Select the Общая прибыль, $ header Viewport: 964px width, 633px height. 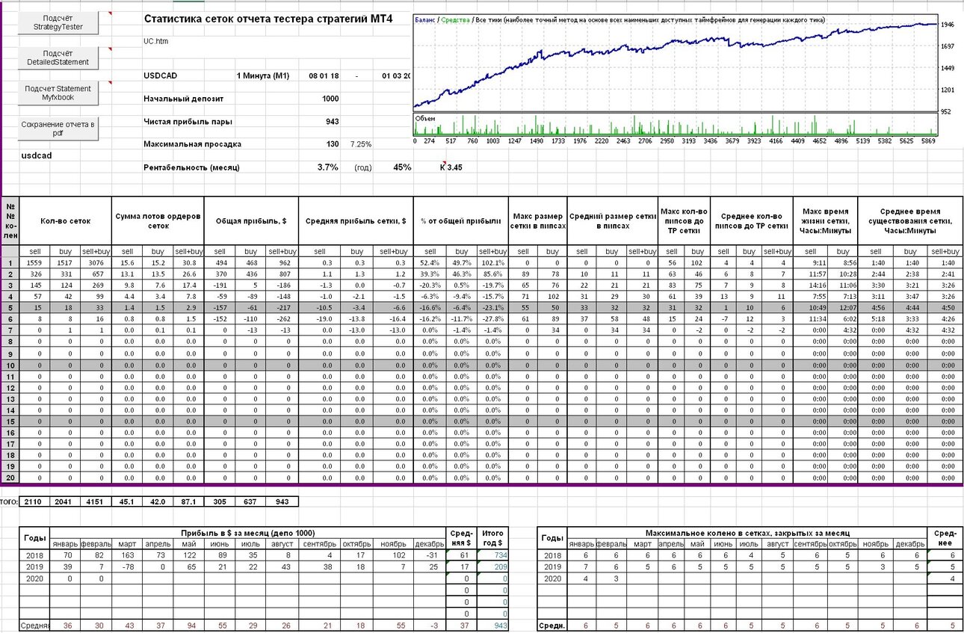tap(251, 221)
